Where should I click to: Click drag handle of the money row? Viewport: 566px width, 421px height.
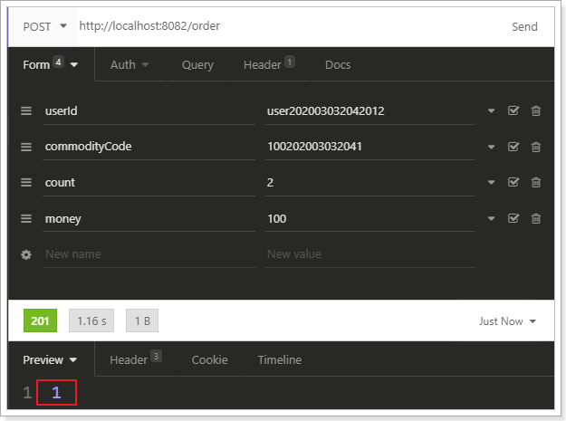click(x=26, y=218)
